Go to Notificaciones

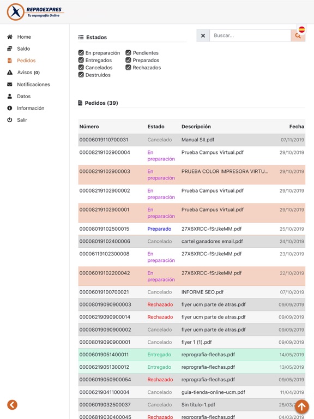tap(33, 85)
